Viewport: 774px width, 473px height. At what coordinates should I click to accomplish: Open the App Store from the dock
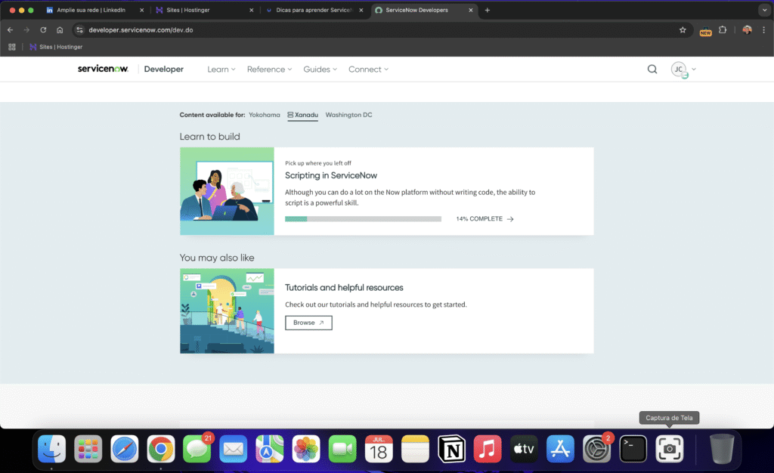click(560, 449)
